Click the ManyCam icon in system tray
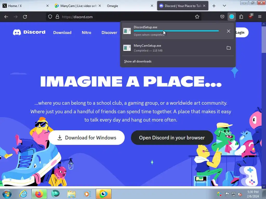Viewport: 266px width, 199px height. (219, 194)
